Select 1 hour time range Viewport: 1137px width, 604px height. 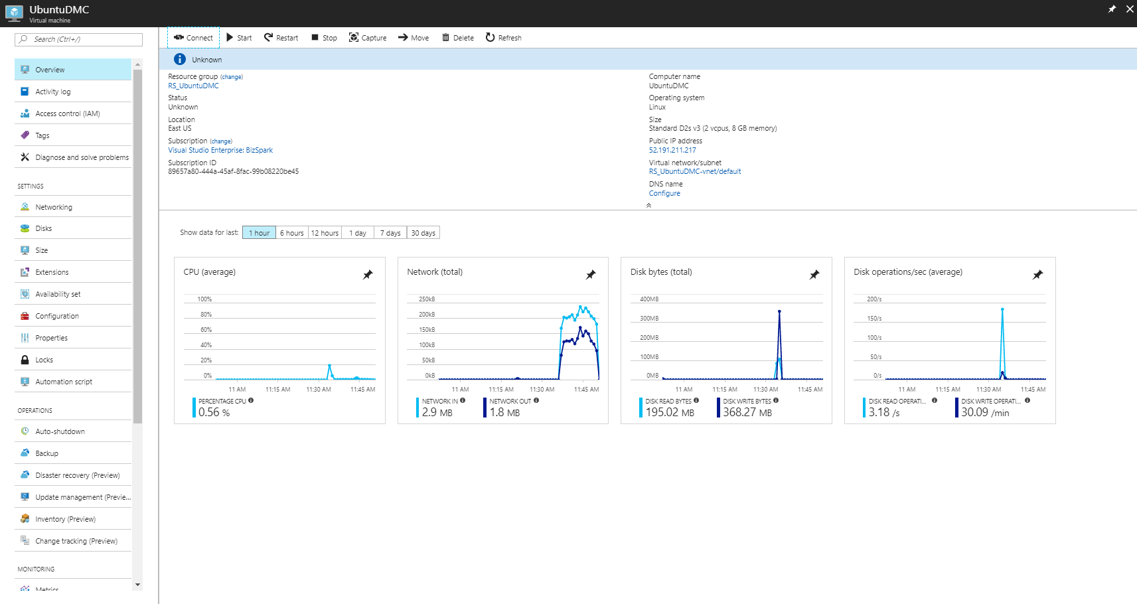pyautogui.click(x=259, y=233)
